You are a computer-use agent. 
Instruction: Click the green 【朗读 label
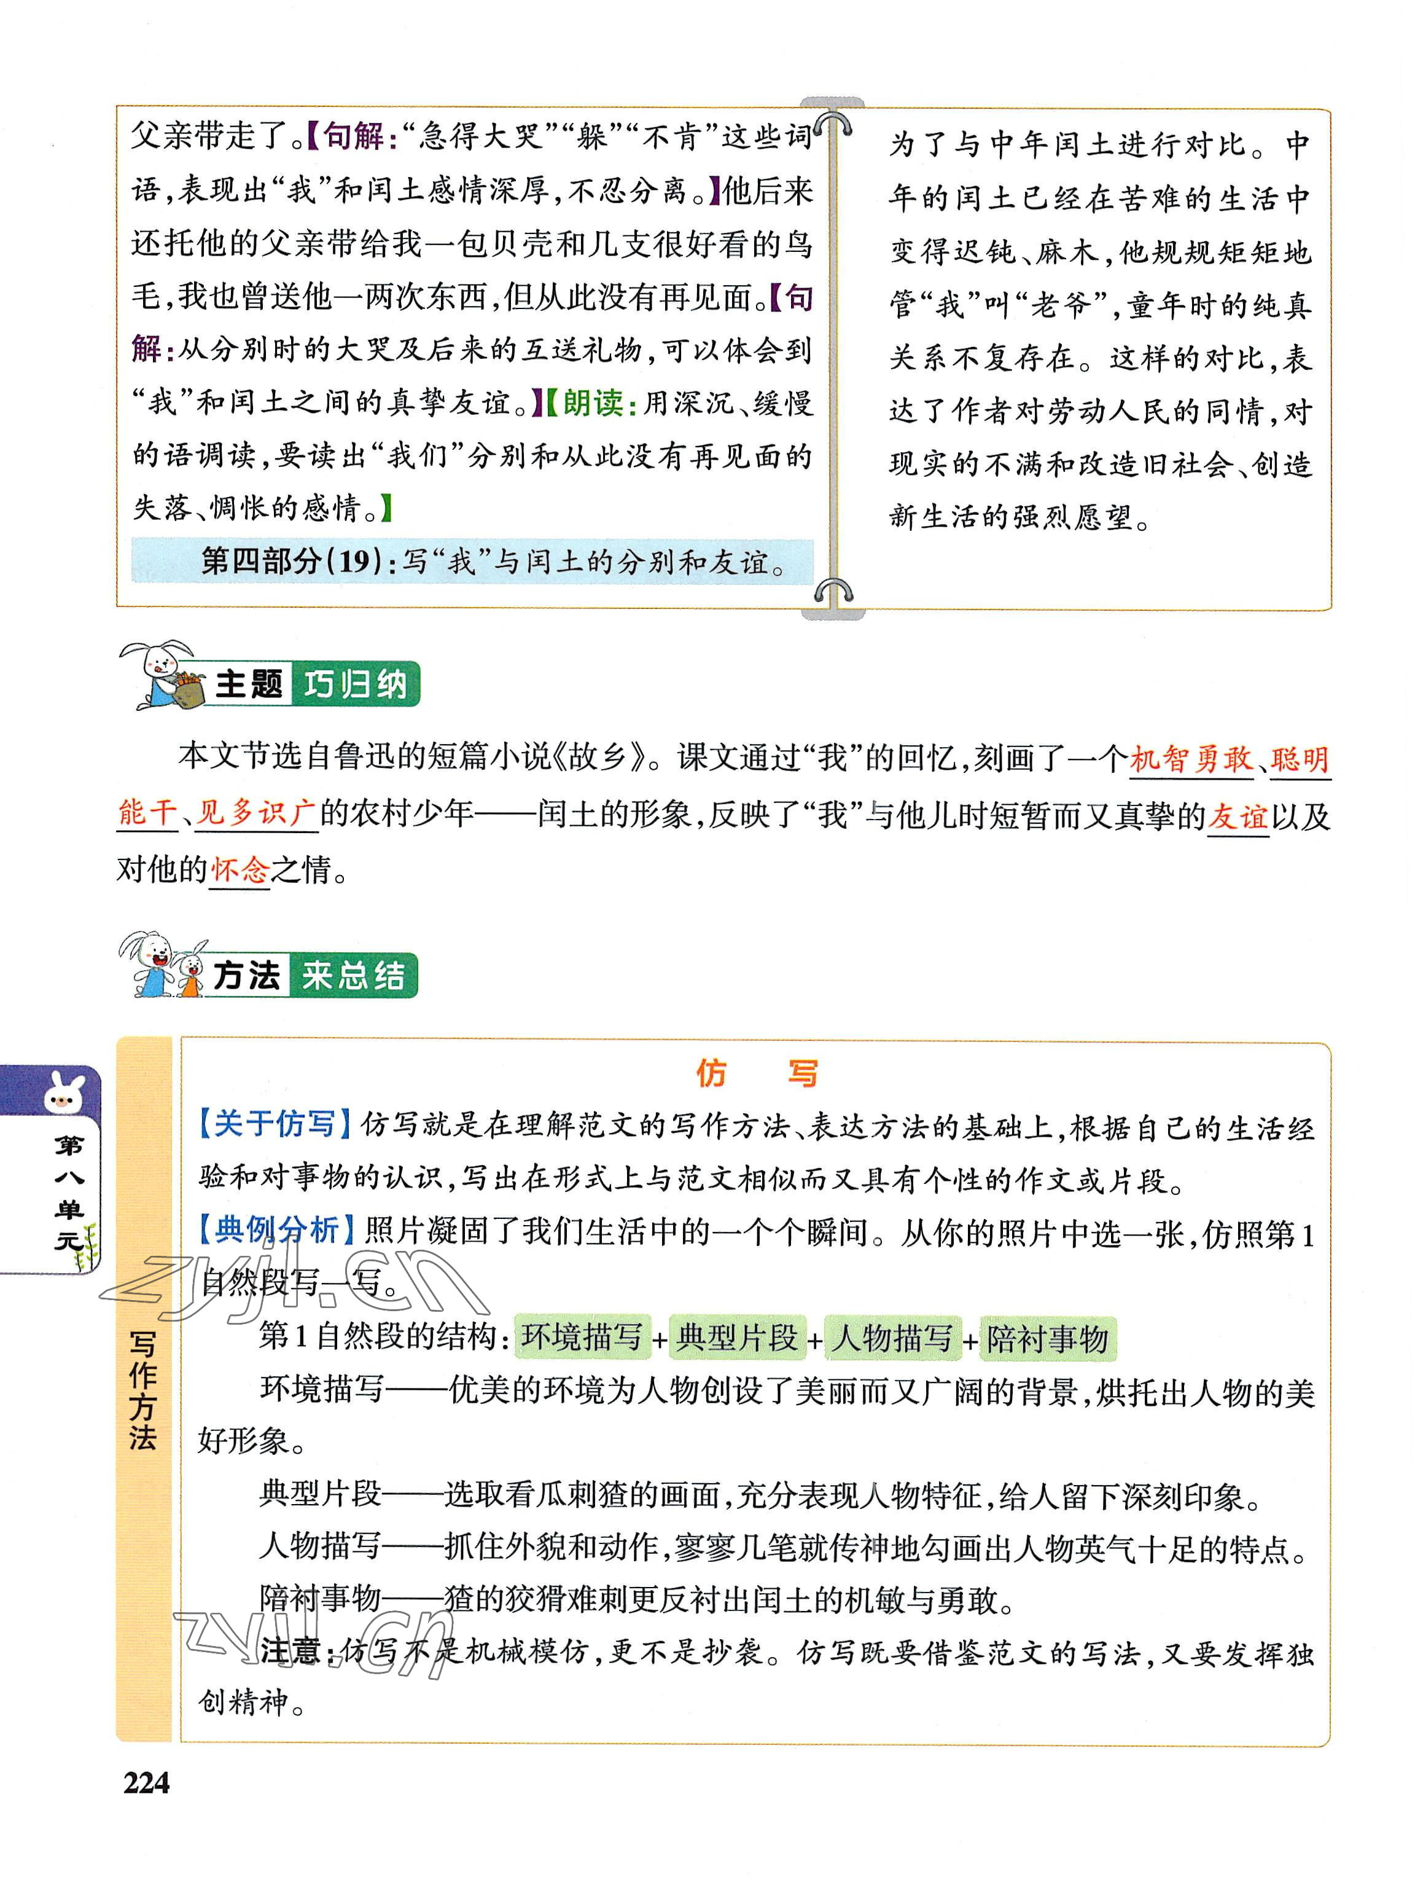click(592, 402)
